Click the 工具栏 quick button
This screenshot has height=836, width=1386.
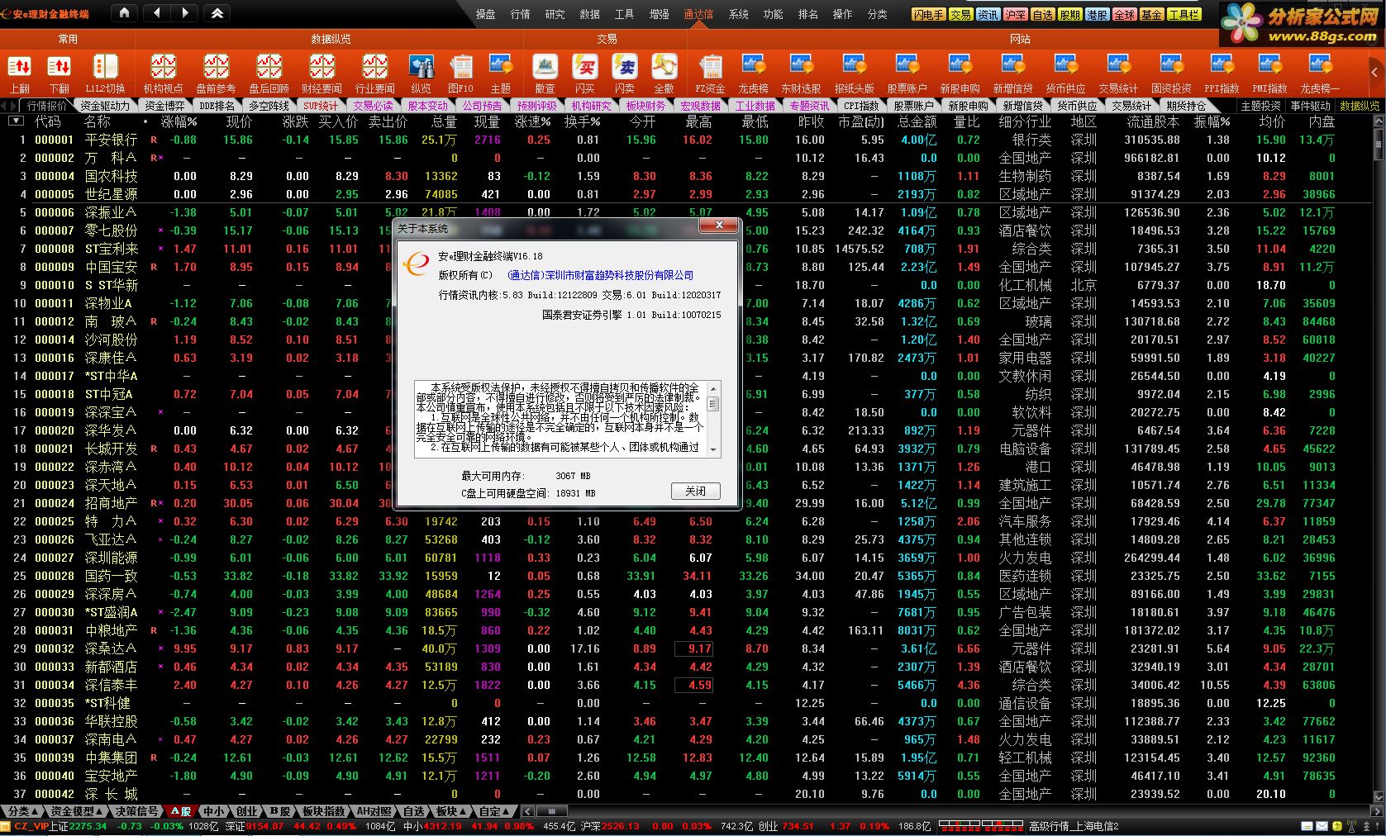tap(1184, 14)
